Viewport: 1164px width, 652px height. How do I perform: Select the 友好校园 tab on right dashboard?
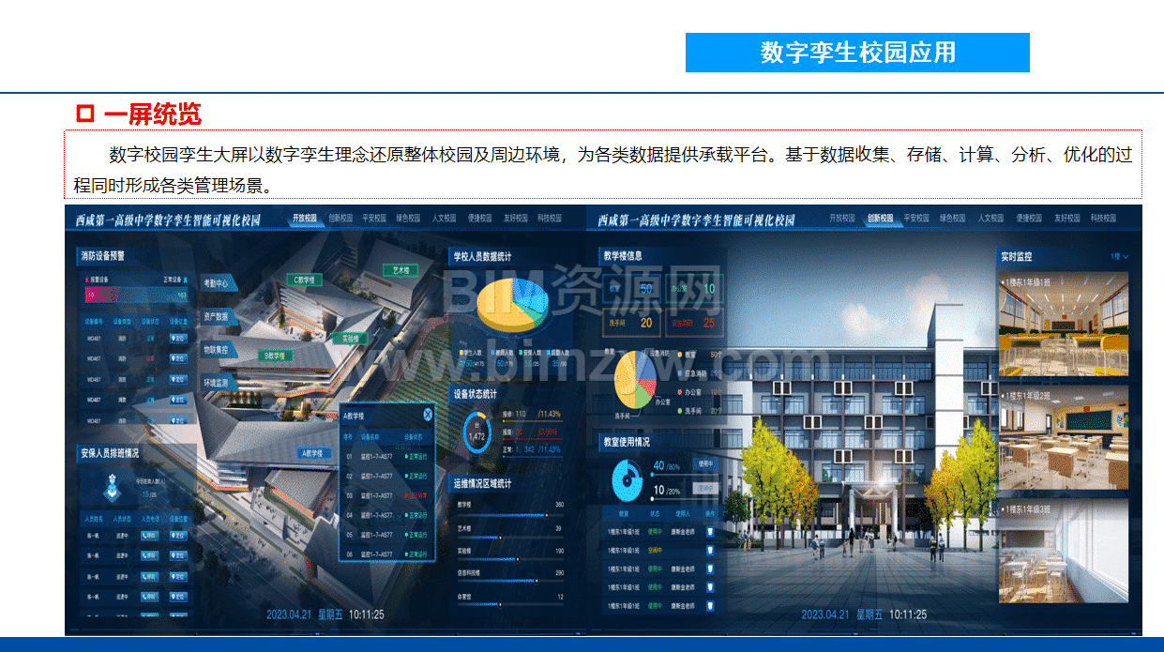[1066, 219]
